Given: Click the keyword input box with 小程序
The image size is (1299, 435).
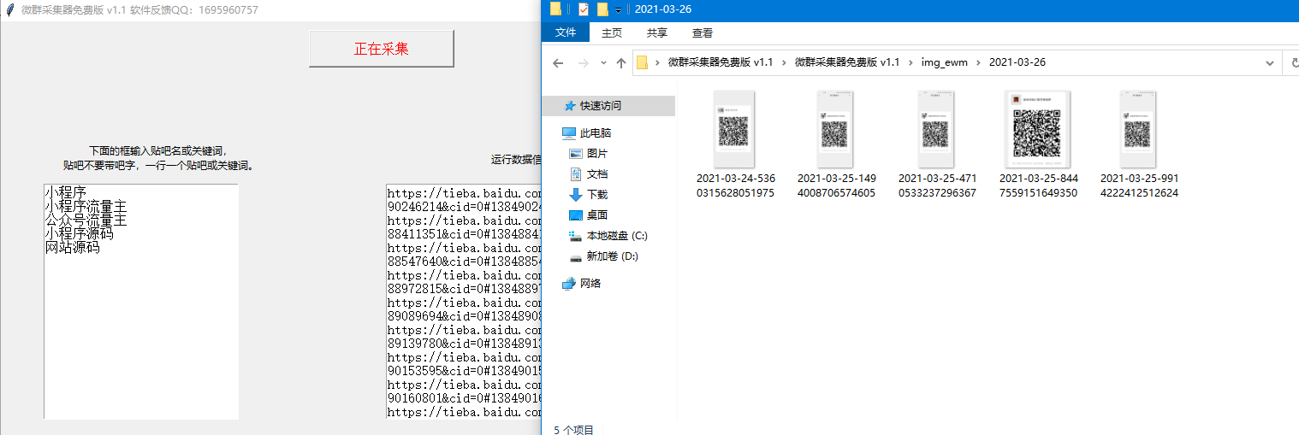Looking at the screenshot, I should click(x=141, y=301).
